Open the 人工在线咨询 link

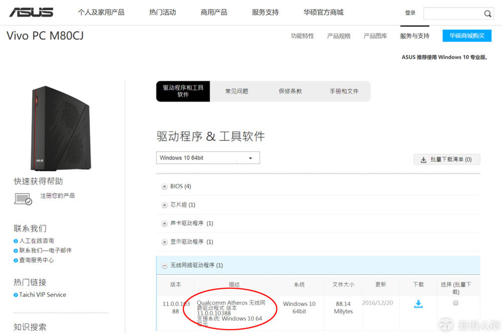click(37, 241)
